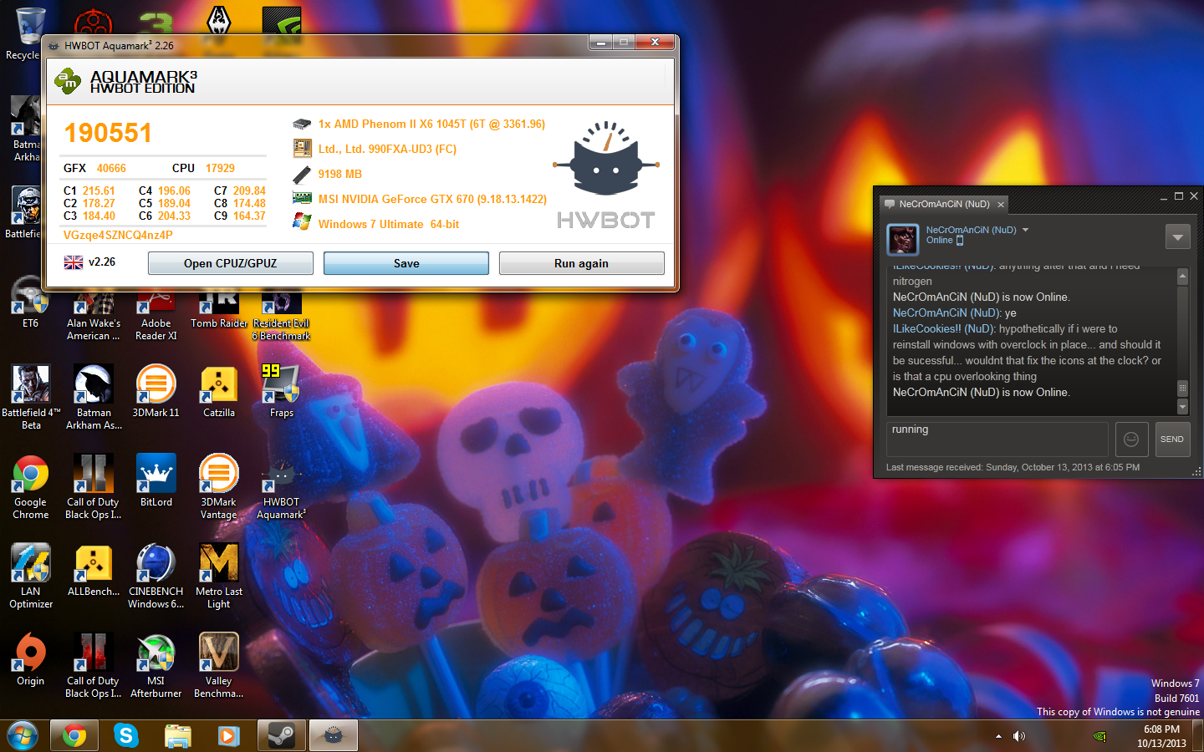This screenshot has height=752, width=1204.
Task: Open Valley Benchmark desktop icon
Action: [x=218, y=666]
